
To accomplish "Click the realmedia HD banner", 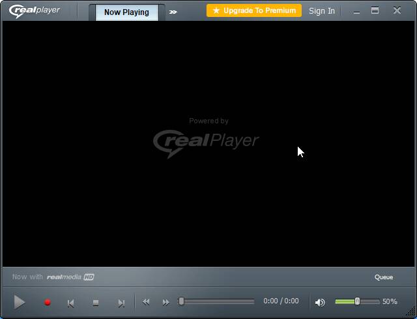I will [x=53, y=277].
